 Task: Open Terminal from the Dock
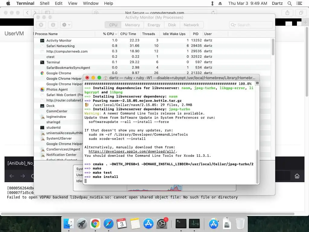181,224
